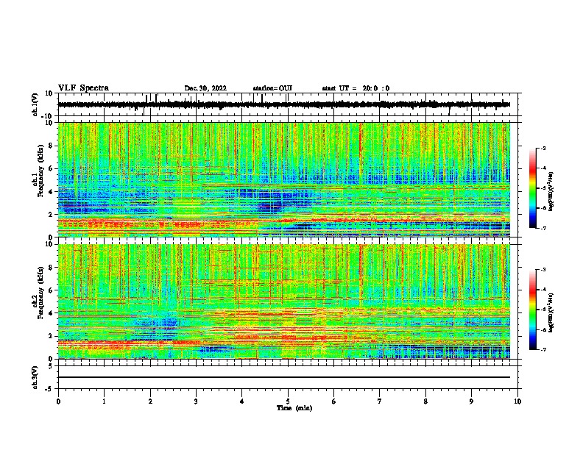The width and height of the screenshot is (583, 450).
Task: Click time axis tick label "0"
Action: click(58, 401)
